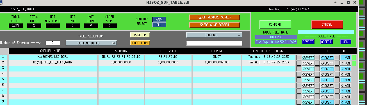367x105 pixels.
Task: Click <ACCEPT button in row 6
Action: [x=327, y=85]
